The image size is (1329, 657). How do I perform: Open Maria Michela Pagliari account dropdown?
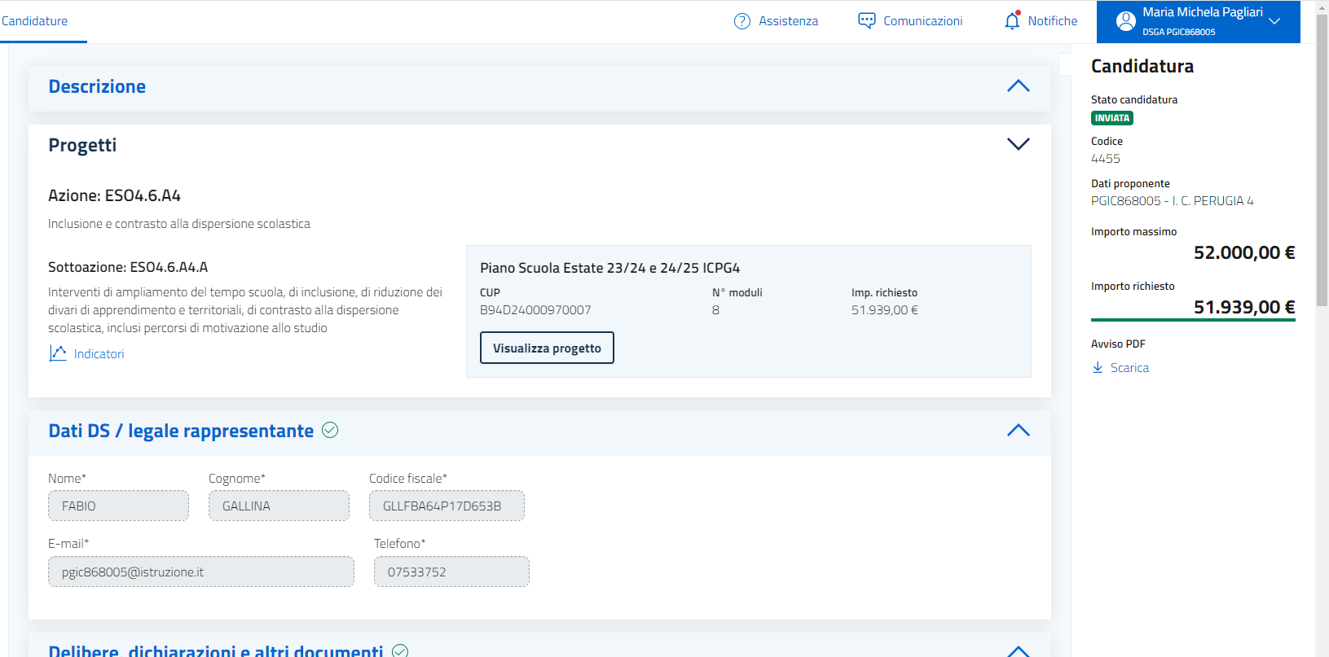point(1274,22)
